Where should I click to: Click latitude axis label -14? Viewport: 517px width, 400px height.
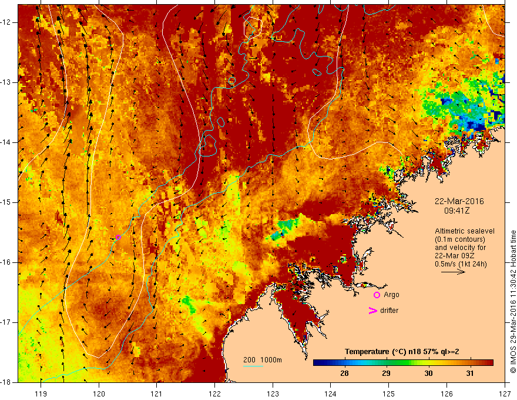click(x=6, y=142)
